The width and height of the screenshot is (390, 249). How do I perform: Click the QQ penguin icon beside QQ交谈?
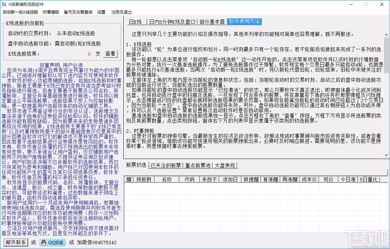pos(43,243)
